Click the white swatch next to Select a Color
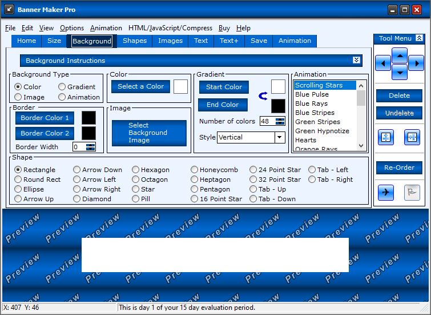This screenshot has width=431, height=315. pos(180,87)
